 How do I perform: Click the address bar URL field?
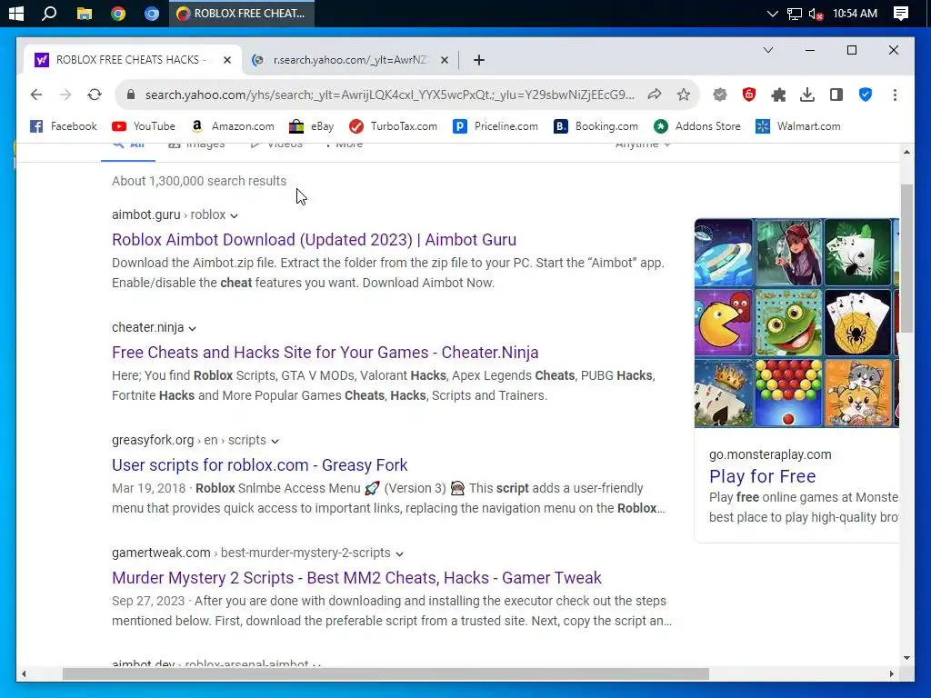pos(389,95)
